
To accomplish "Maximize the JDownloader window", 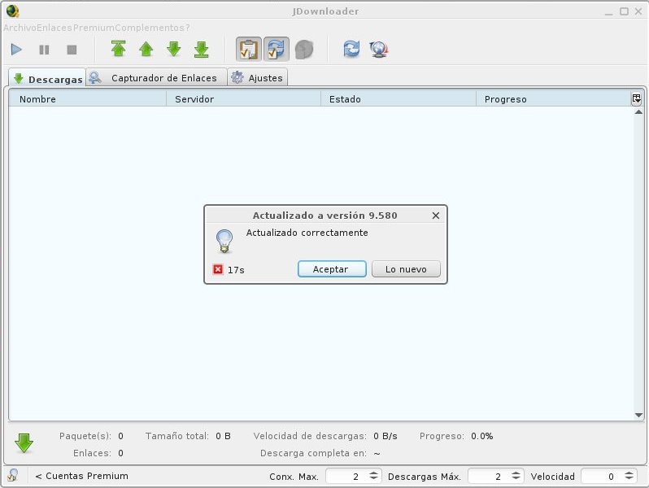I will tap(624, 11).
